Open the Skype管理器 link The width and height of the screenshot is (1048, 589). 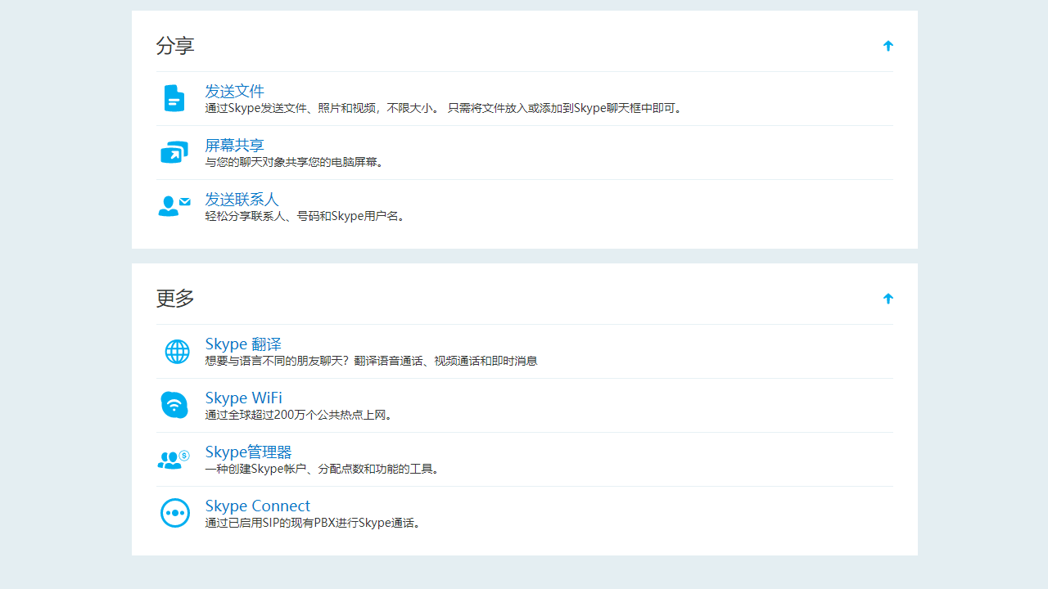(248, 452)
